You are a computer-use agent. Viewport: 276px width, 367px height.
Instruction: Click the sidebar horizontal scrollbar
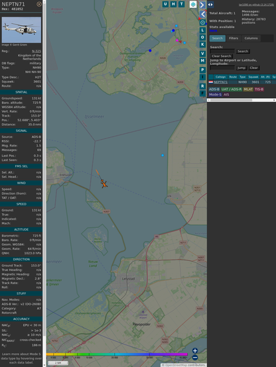[x=241, y=100]
